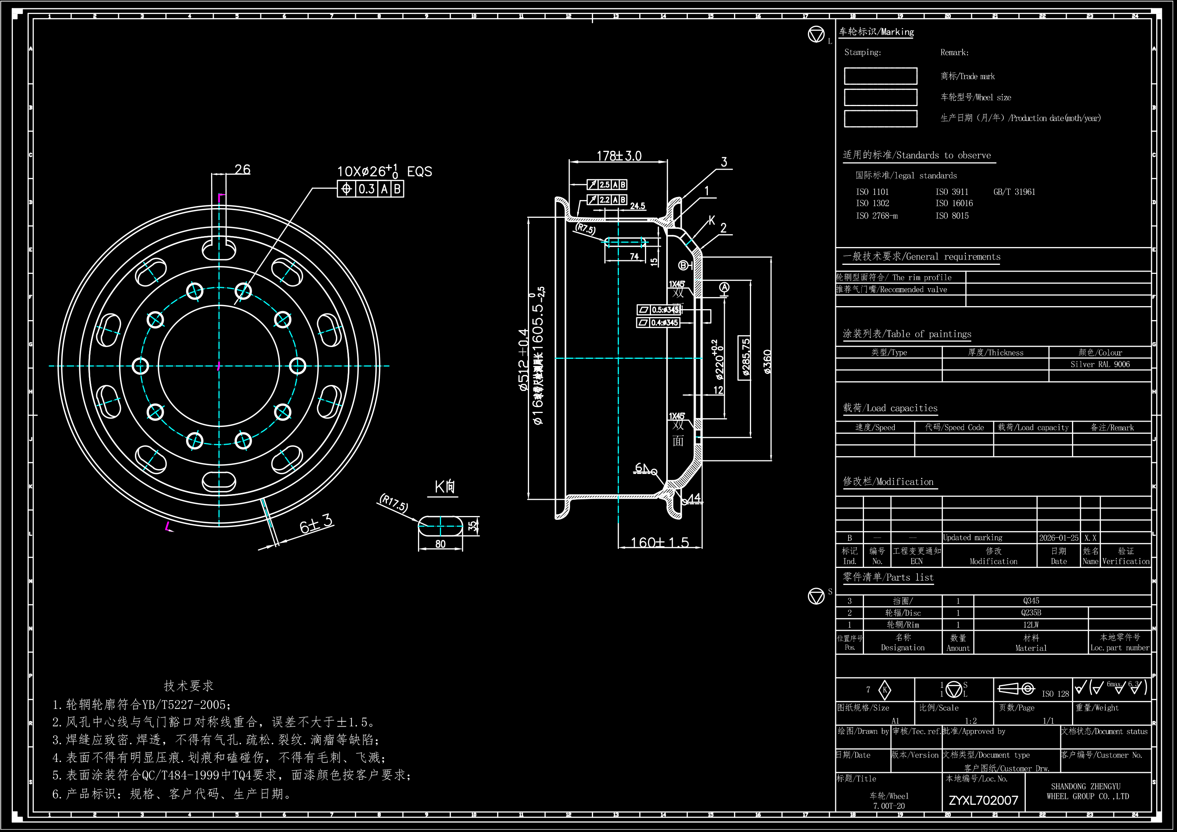Click the 'Updated marking' modification entry
Screen dimensions: 1177x832
(x=972, y=538)
